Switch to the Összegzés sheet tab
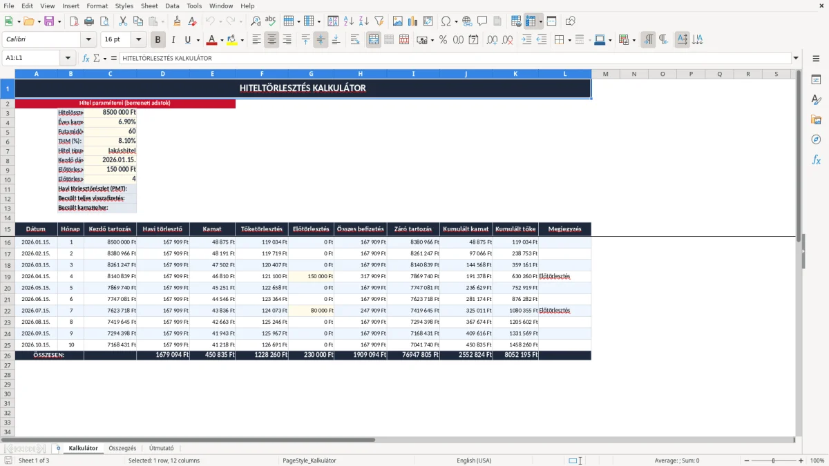The width and height of the screenshot is (829, 466). click(122, 448)
